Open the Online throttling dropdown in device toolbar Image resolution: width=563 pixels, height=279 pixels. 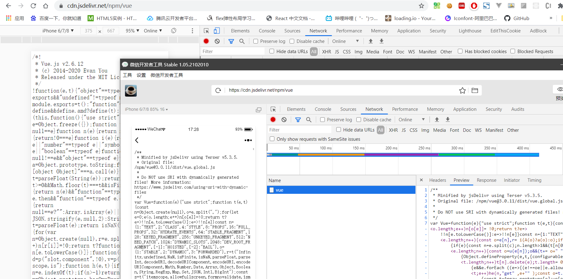tap(153, 31)
